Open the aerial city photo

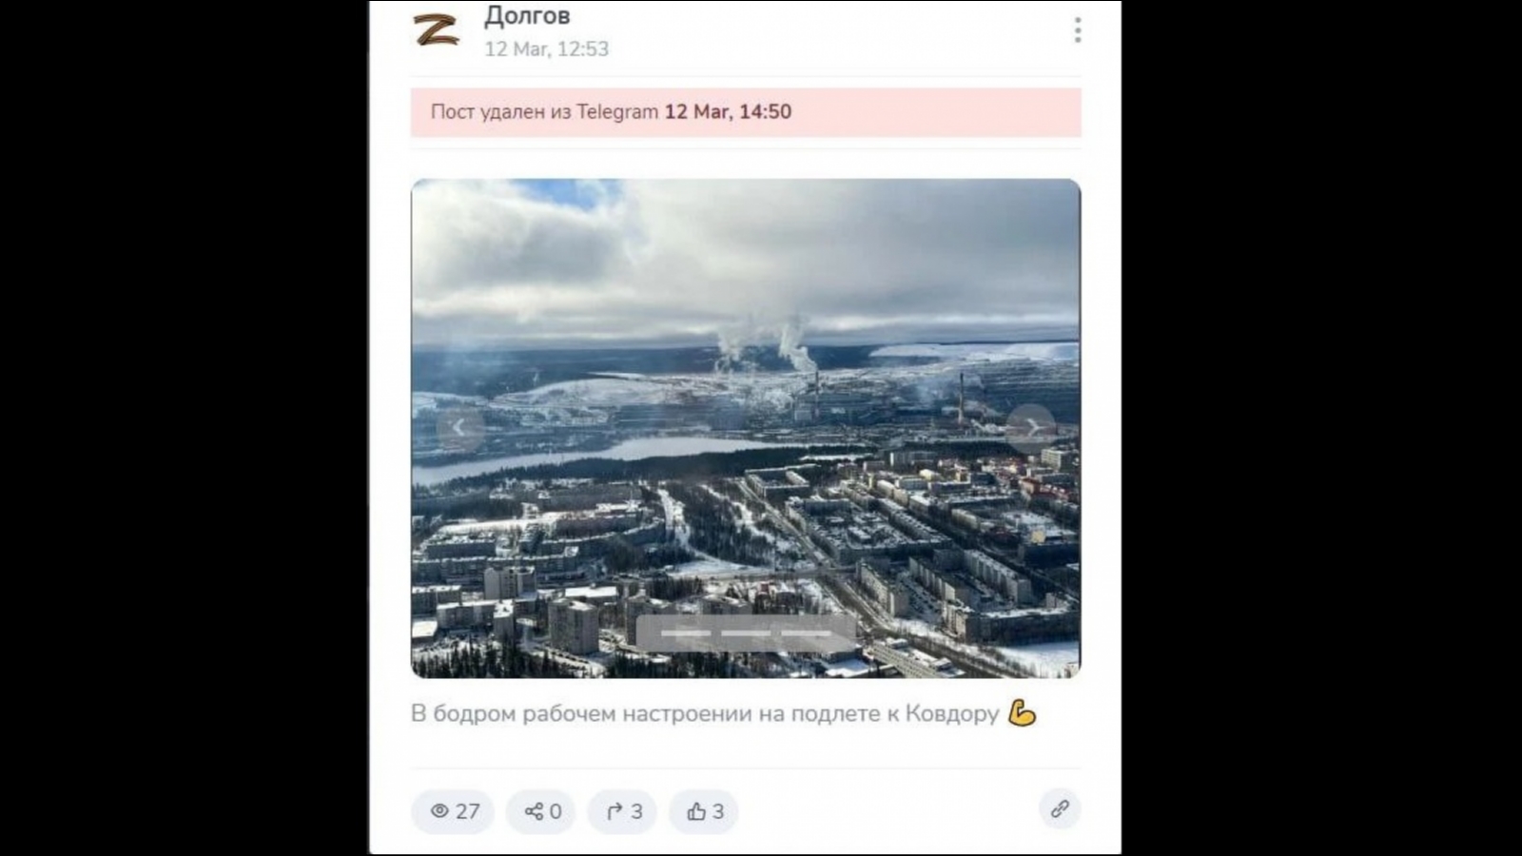(746, 428)
